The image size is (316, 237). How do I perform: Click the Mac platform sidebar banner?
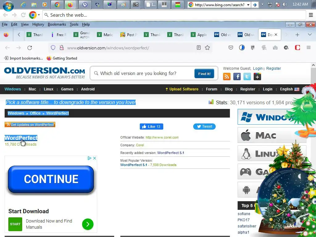[x=272, y=135]
